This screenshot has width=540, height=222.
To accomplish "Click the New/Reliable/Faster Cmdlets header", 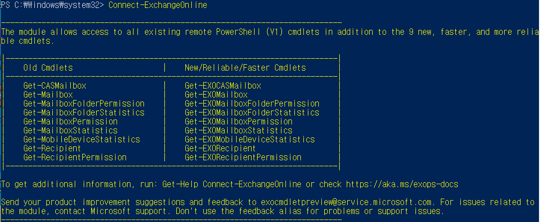I will pyautogui.click(x=245, y=68).
